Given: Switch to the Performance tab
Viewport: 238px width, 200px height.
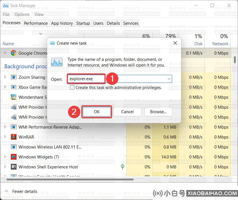Looking at the screenshot, I should click(x=36, y=23).
